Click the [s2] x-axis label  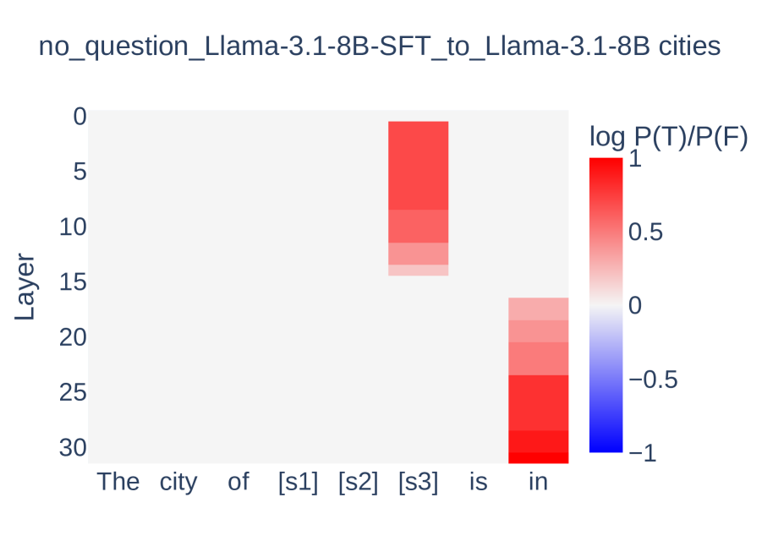[358, 482]
